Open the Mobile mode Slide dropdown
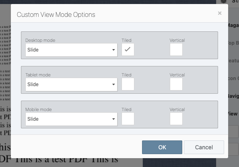The image size is (239, 167). click(x=71, y=119)
